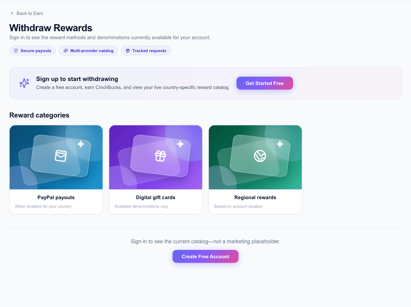Click the back chevron arrow icon
The width and height of the screenshot is (411, 307).
12,13
